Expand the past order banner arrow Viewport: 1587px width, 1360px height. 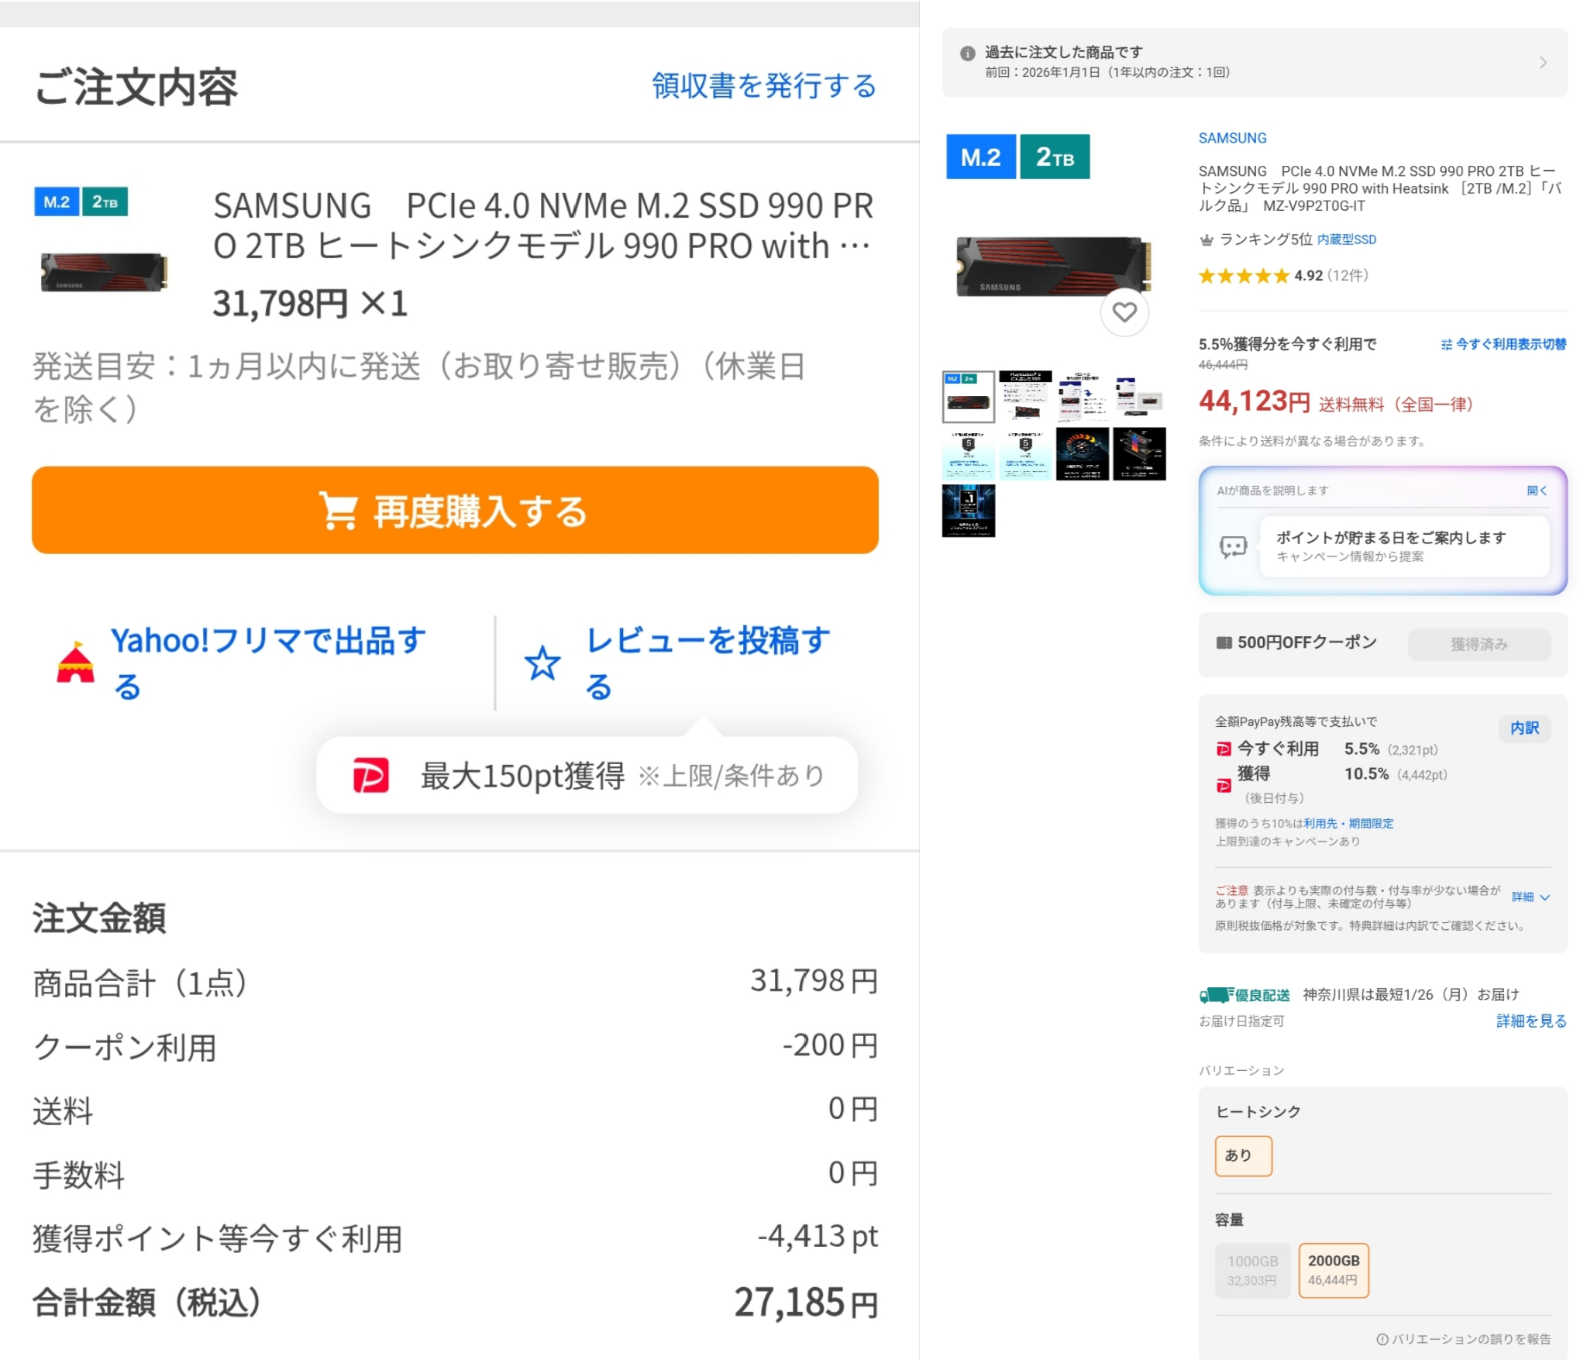[x=1543, y=63]
